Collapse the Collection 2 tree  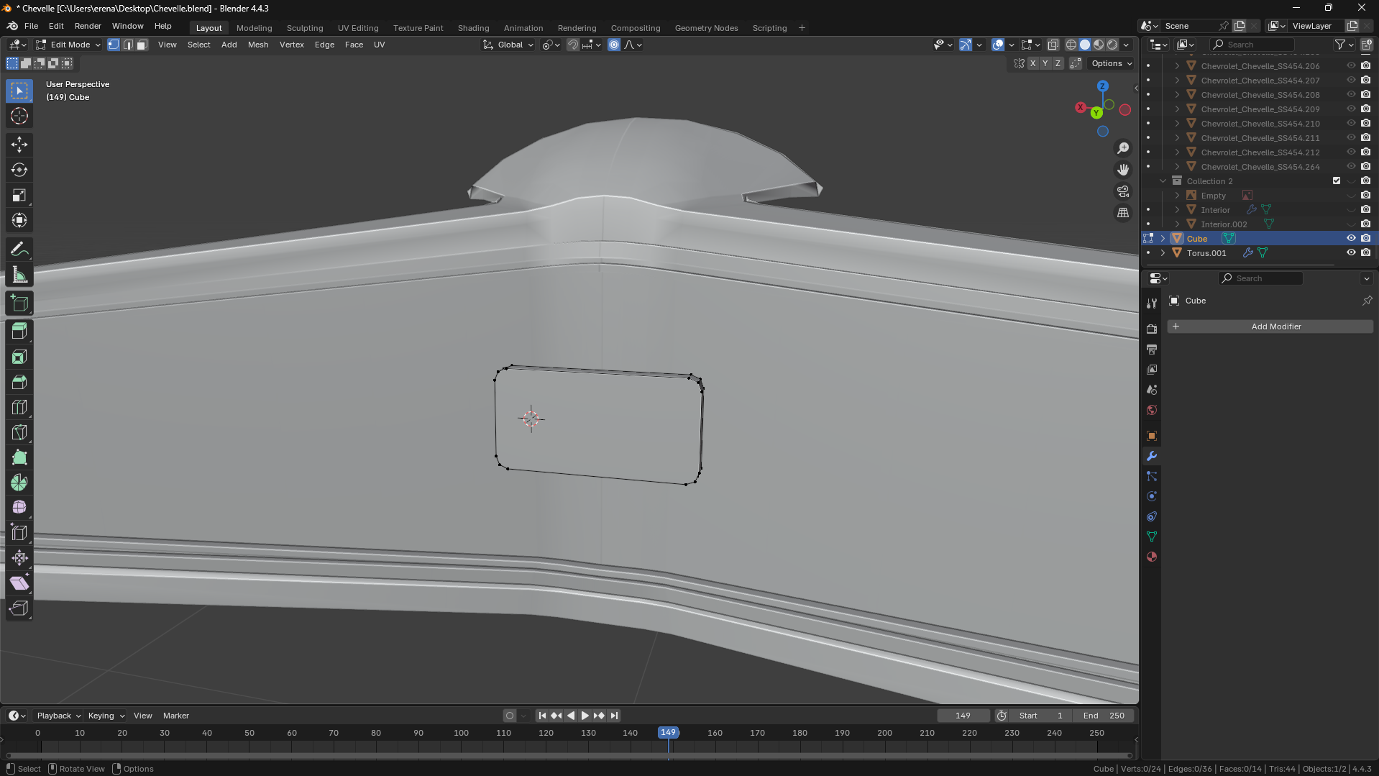point(1163,181)
